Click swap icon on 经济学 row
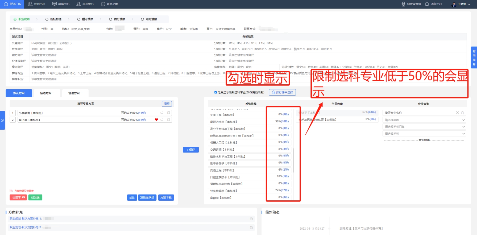This screenshot has height=235, width=477. [162, 120]
